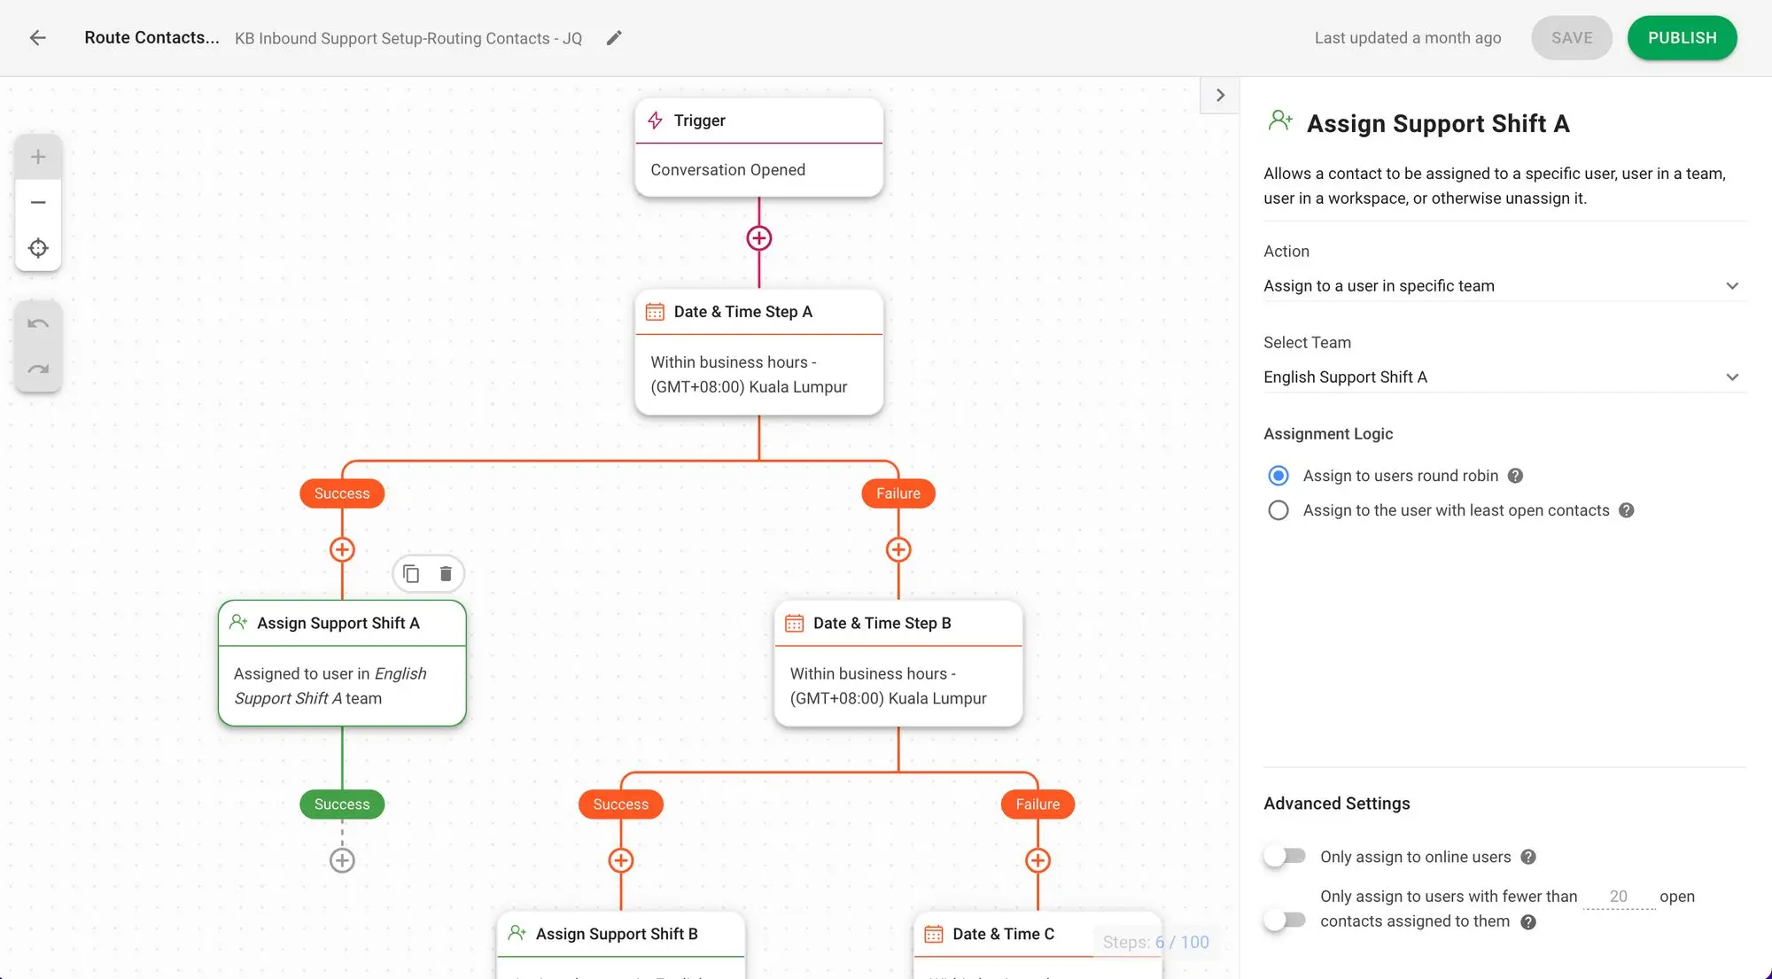
Task: Expand the Action dropdown menu
Action: (x=1501, y=286)
